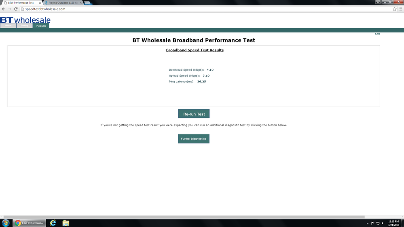Click the ping latency value 36.25

coord(201,82)
